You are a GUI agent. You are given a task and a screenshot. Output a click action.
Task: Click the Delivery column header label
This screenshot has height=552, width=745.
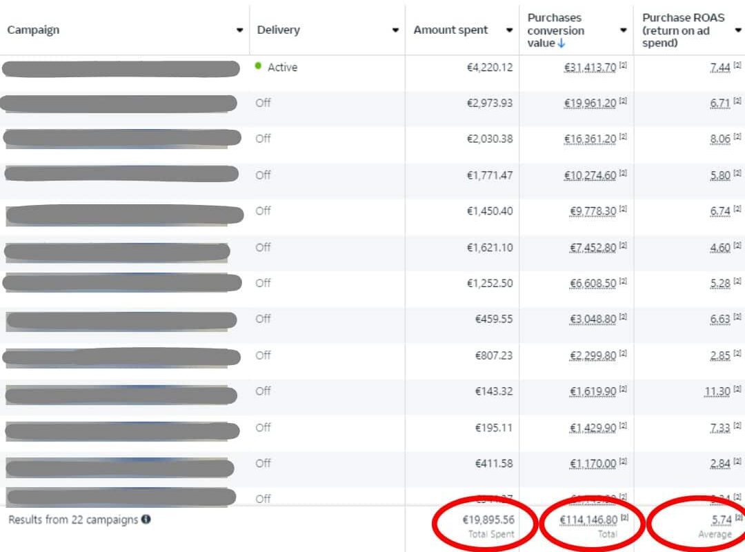point(278,30)
